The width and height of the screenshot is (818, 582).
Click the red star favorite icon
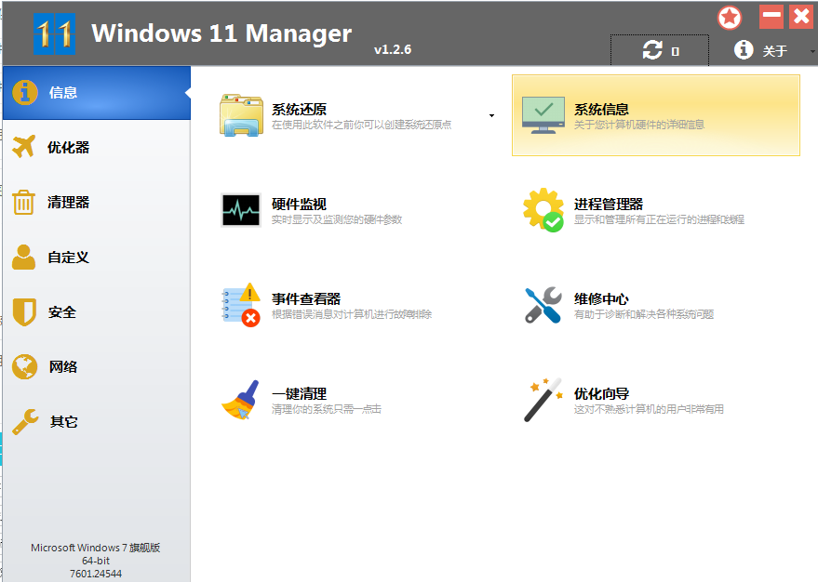[730, 18]
